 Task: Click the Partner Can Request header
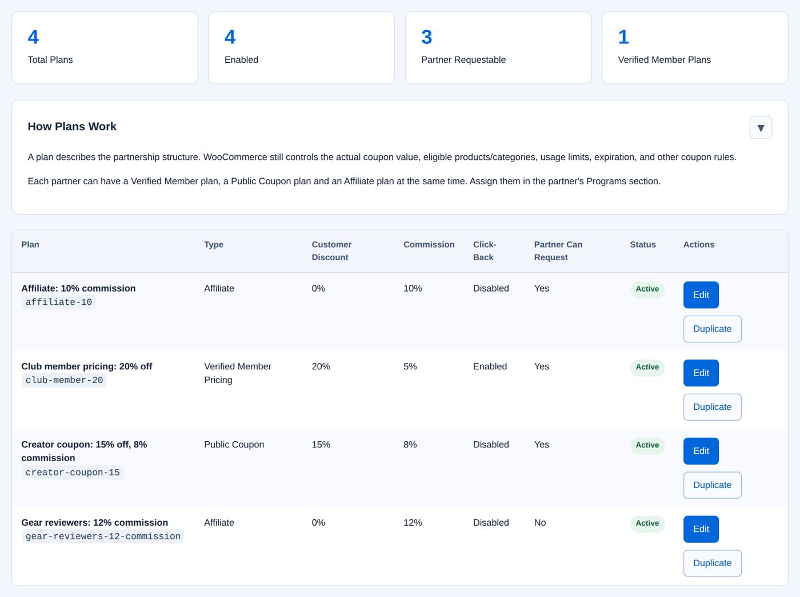pos(558,251)
